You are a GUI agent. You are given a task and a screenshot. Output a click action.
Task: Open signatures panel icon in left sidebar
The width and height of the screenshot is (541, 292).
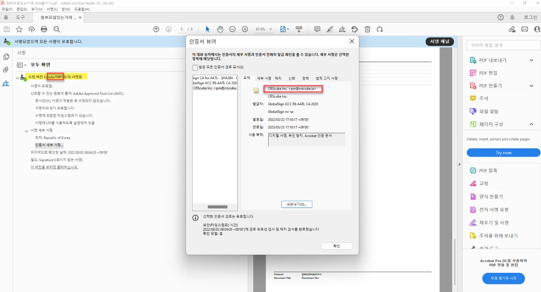click(x=6, y=83)
